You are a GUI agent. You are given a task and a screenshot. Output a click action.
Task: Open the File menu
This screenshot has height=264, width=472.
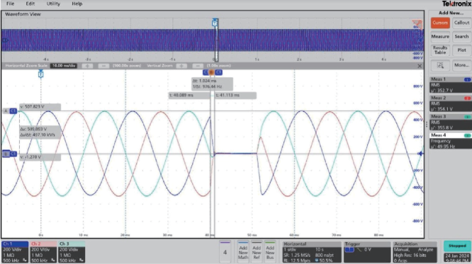click(10, 4)
